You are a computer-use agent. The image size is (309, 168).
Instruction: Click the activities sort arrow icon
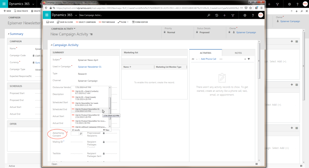[245, 59]
